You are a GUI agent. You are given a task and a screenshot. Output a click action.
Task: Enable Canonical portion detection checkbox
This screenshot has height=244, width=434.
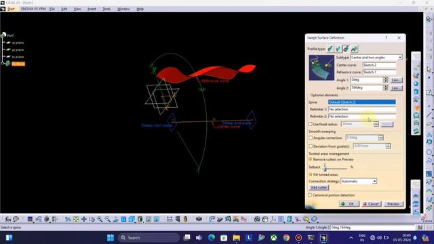pos(310,195)
